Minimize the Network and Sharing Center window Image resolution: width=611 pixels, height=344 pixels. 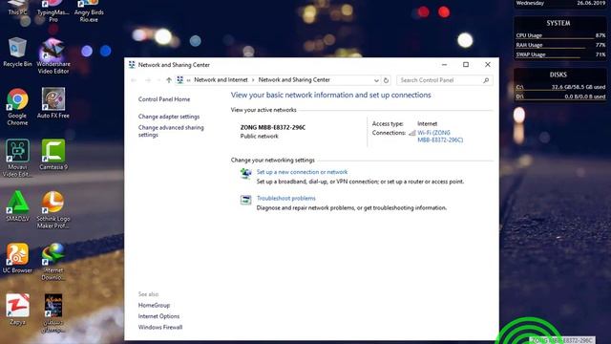point(444,65)
